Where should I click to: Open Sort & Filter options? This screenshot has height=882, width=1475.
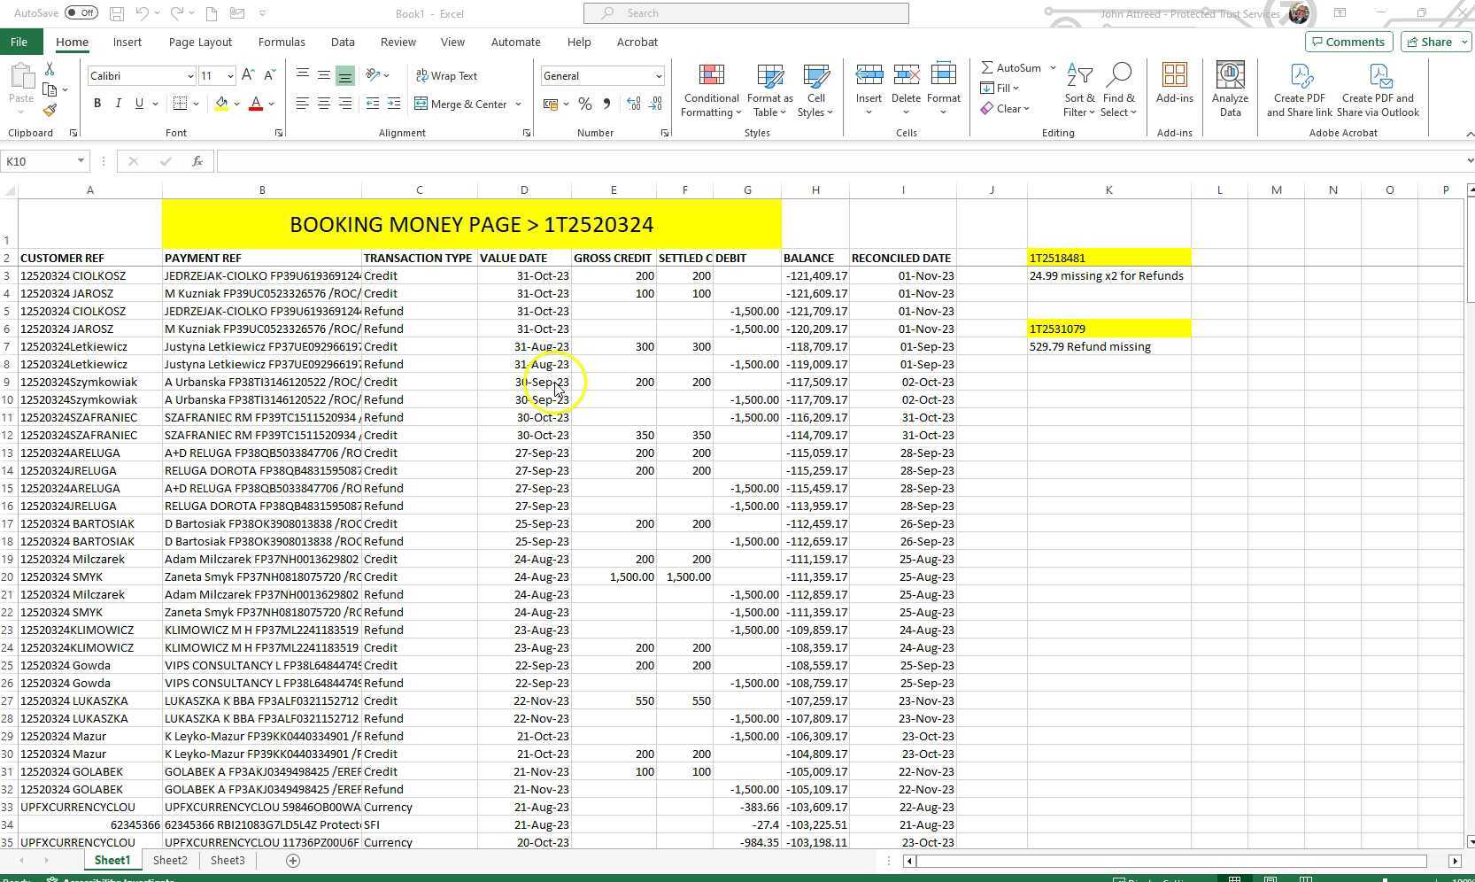coord(1078,89)
